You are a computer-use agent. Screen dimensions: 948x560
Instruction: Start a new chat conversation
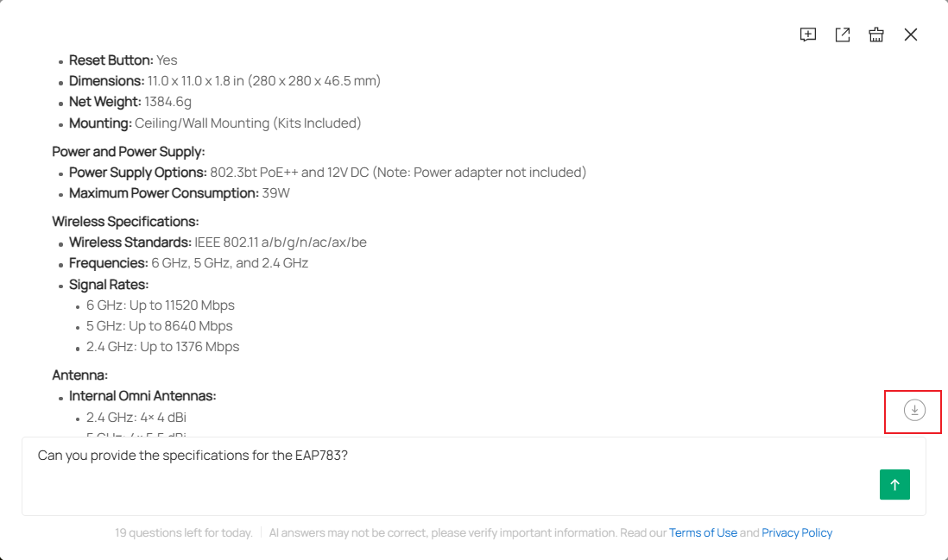pyautogui.click(x=808, y=35)
